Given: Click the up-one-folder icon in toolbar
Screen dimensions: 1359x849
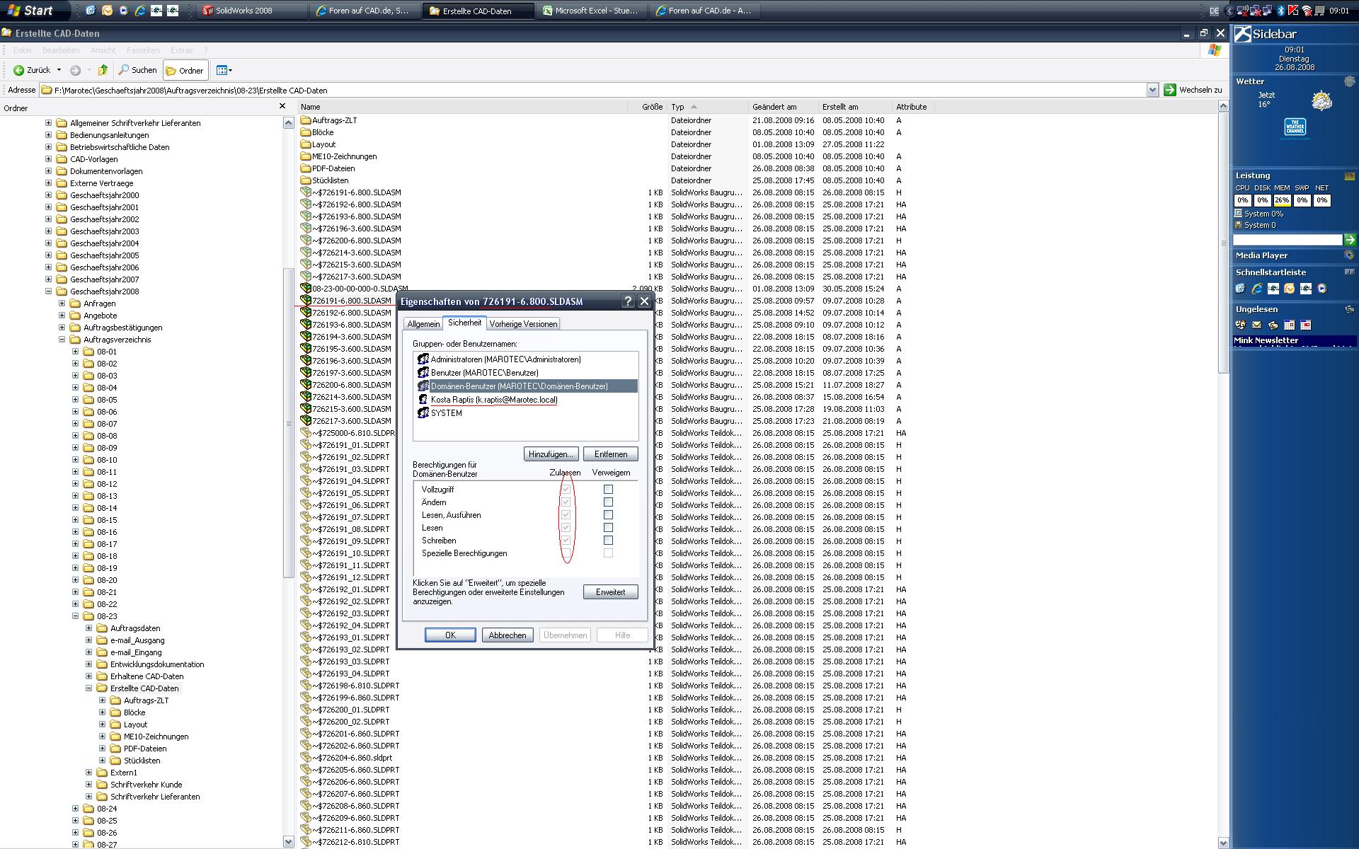Looking at the screenshot, I should click(103, 70).
